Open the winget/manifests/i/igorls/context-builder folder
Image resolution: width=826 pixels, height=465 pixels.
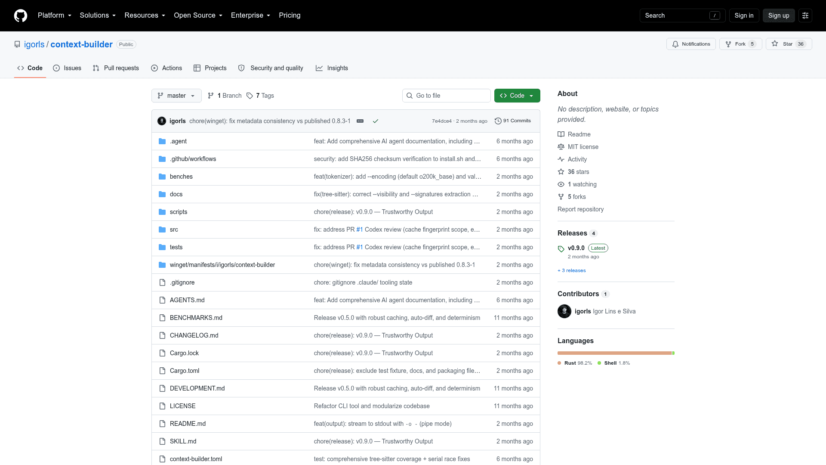[x=222, y=265]
